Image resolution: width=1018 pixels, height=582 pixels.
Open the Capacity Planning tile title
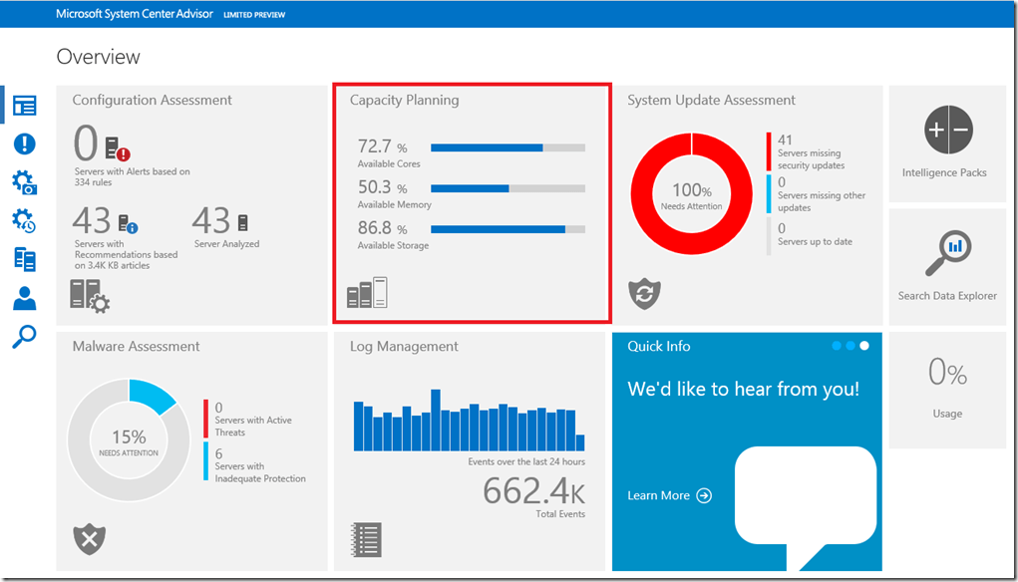point(404,100)
